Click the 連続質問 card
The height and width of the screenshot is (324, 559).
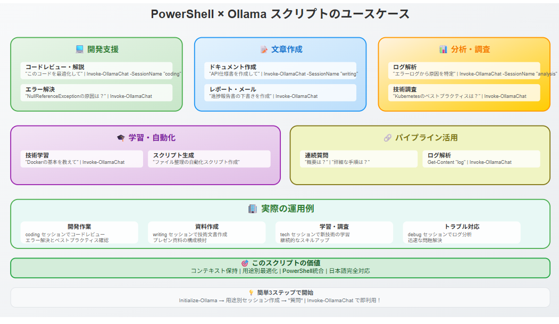358,159
